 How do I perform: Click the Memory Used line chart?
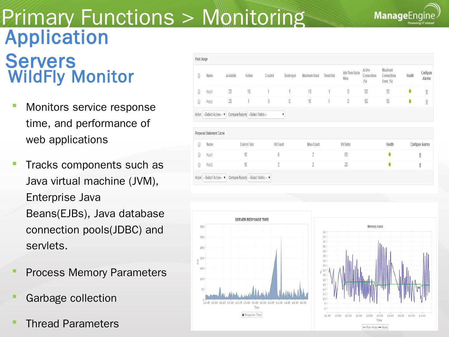point(379,272)
